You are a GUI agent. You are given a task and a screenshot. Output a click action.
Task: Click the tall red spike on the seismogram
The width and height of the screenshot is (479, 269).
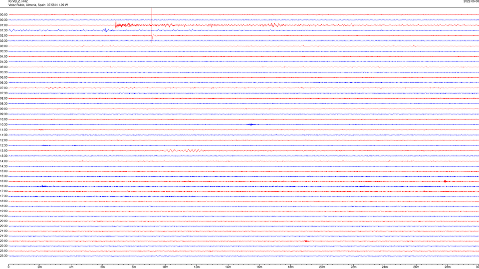tap(152, 25)
